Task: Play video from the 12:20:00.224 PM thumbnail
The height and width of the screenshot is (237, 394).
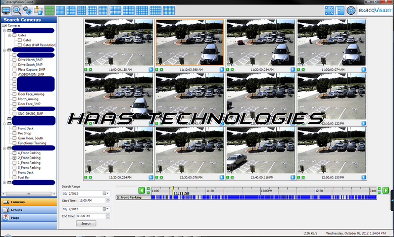Action: click(151, 177)
